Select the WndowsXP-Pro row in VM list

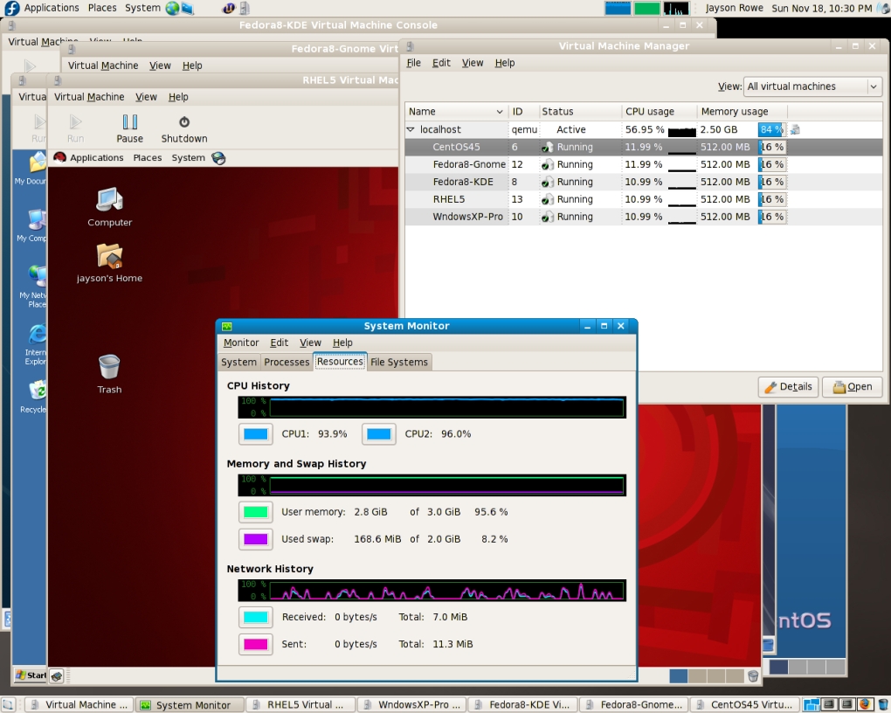643,218
